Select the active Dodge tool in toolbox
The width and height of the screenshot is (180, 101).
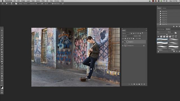2,64
